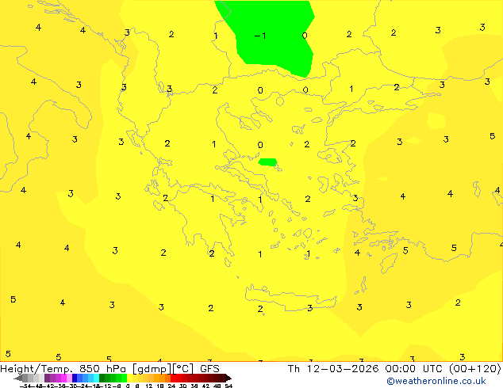The image size is (503, 388).
Task: Click the small green patch over the Aegean
Action: [x=267, y=162]
